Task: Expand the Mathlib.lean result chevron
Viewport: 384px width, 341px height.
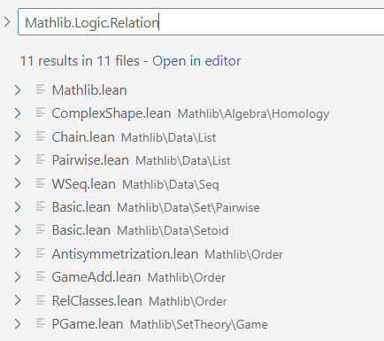Action: click(18, 90)
